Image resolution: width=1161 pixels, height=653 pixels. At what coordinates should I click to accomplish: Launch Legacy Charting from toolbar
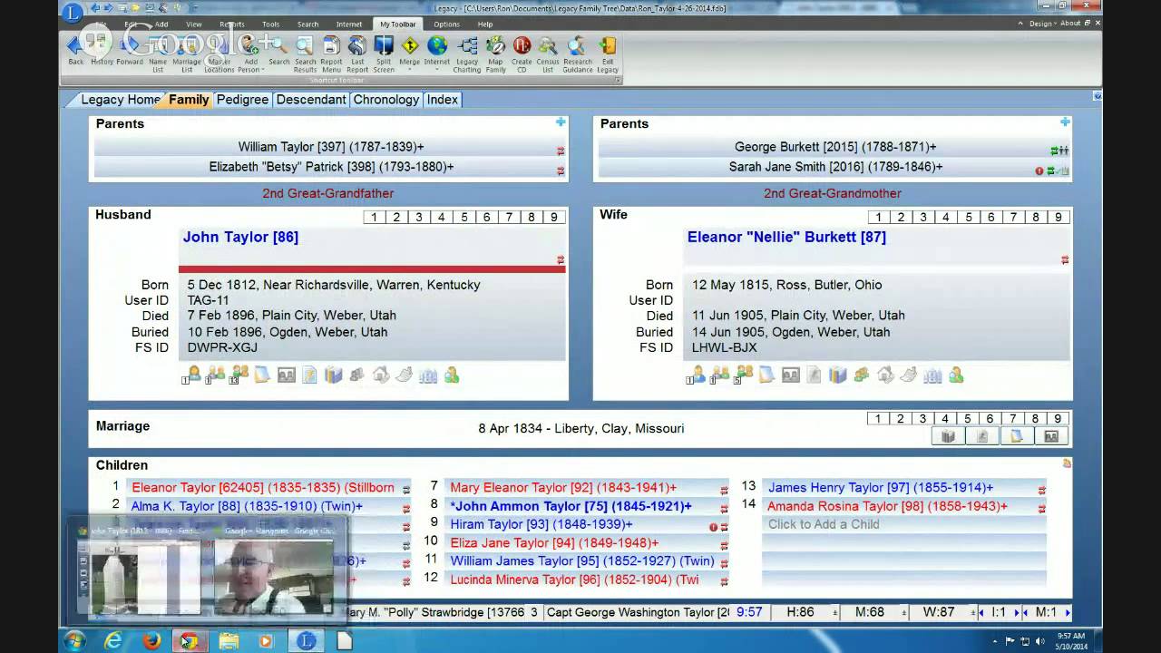click(x=467, y=54)
